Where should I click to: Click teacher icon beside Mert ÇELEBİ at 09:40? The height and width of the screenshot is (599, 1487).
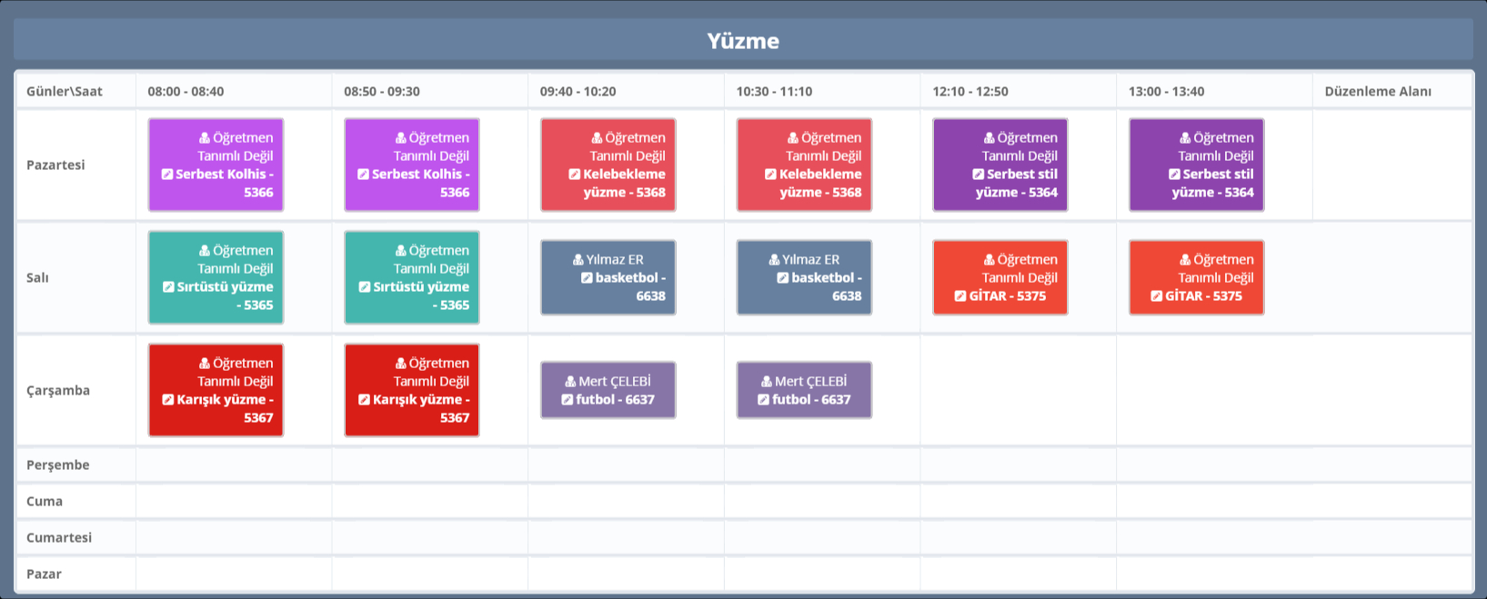click(570, 382)
